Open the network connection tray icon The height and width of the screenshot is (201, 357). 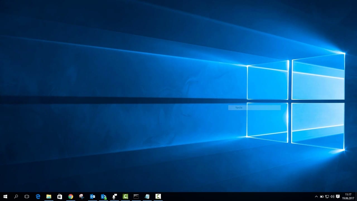tap(327, 197)
